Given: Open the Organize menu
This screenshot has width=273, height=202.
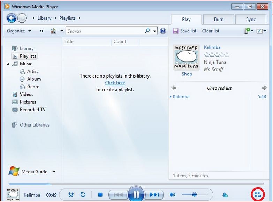Looking at the screenshot, I should pyautogui.click(x=19, y=31).
